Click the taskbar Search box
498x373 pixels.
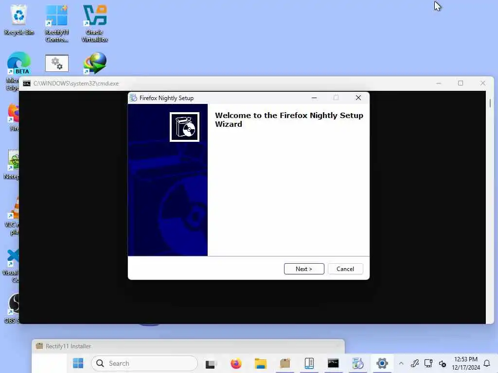(144, 363)
